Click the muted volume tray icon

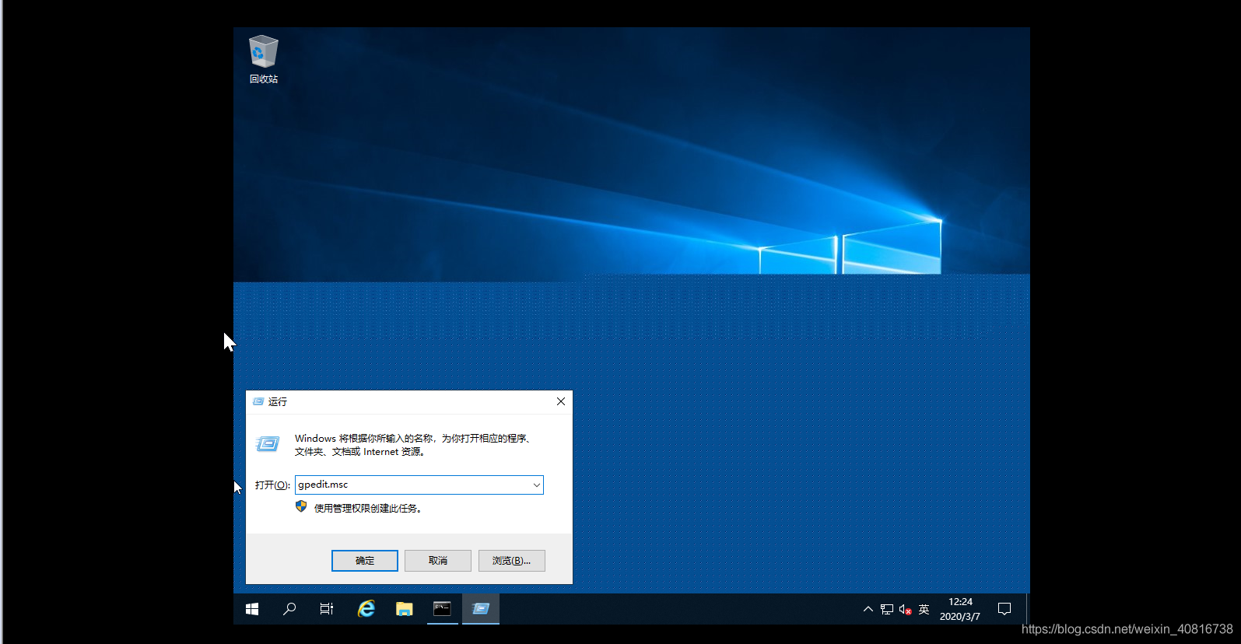tap(905, 609)
